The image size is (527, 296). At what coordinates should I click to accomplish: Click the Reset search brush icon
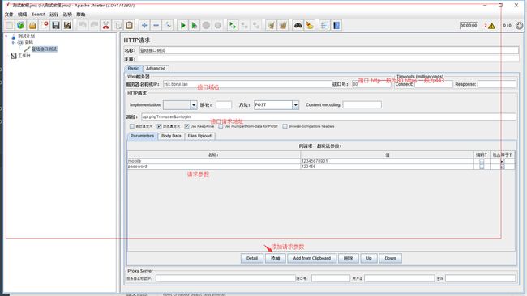pyautogui.click(x=310, y=26)
